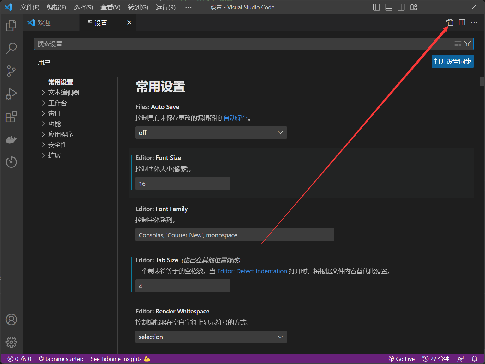485x364 pixels.
Task: Open the 文件(F) menu
Action: tap(30, 7)
